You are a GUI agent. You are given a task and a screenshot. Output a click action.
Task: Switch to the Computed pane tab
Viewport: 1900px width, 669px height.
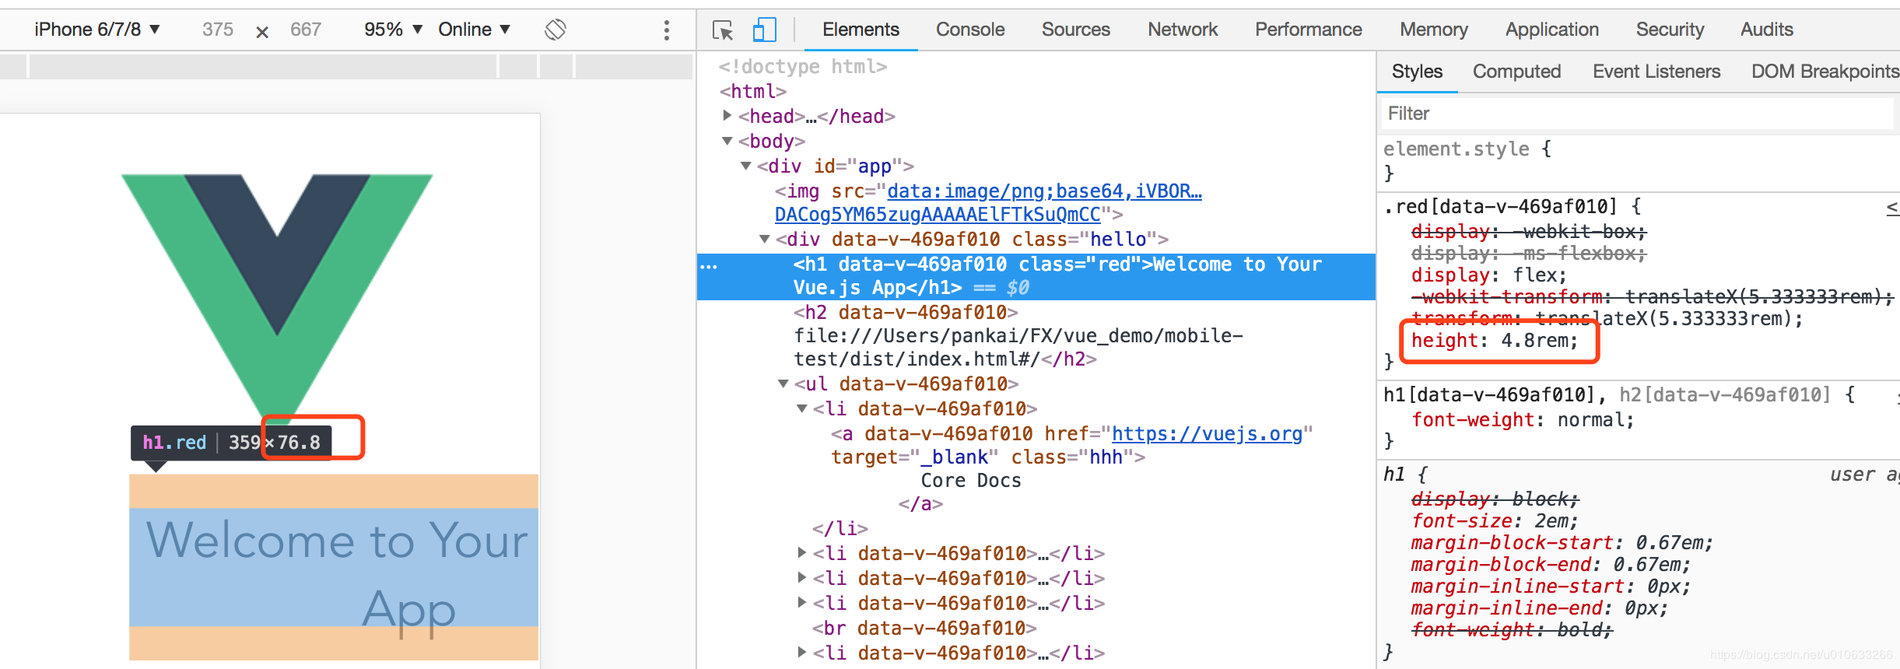[1516, 72]
